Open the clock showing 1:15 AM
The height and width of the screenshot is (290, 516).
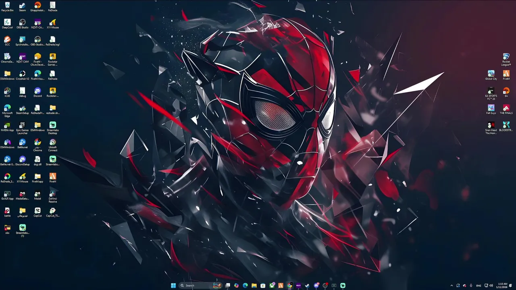point(502,286)
